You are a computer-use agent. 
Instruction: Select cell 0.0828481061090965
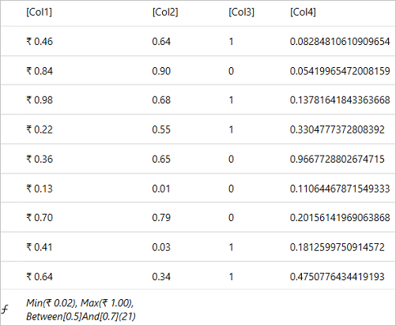pyautogui.click(x=340, y=42)
